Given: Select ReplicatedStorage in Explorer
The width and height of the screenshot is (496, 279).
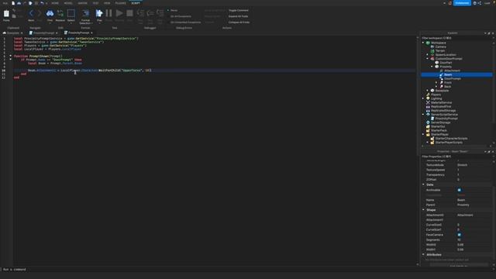Looking at the screenshot, I should 443,111.
